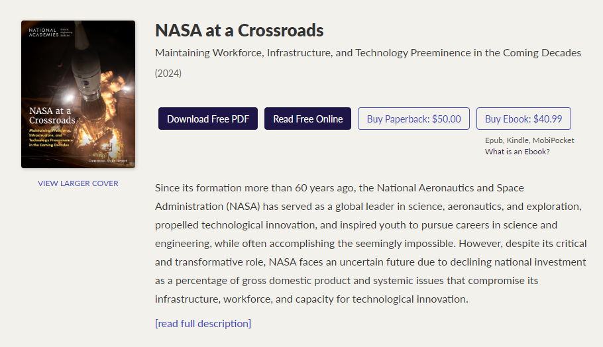Click the line starting 'Since its formation'
603x347 pixels.
(x=339, y=188)
